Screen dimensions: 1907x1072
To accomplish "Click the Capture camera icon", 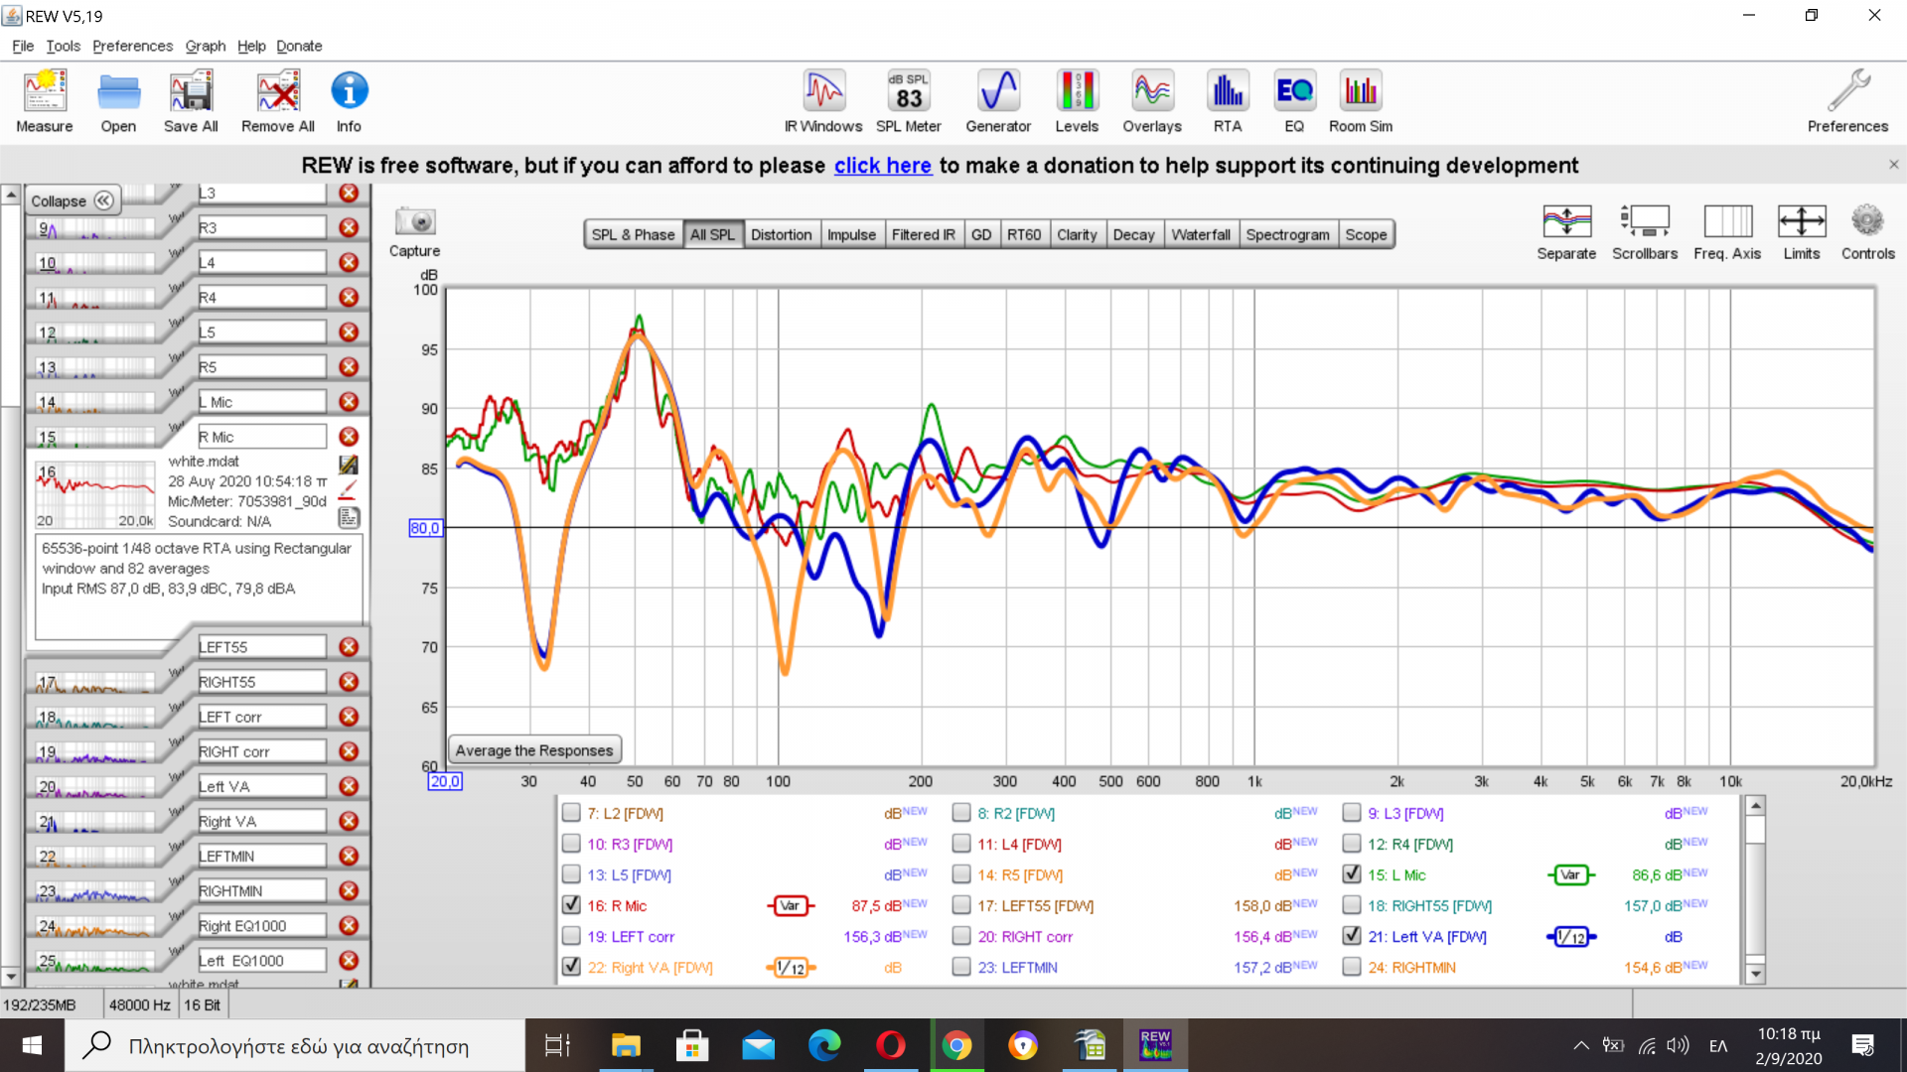I will [x=414, y=222].
